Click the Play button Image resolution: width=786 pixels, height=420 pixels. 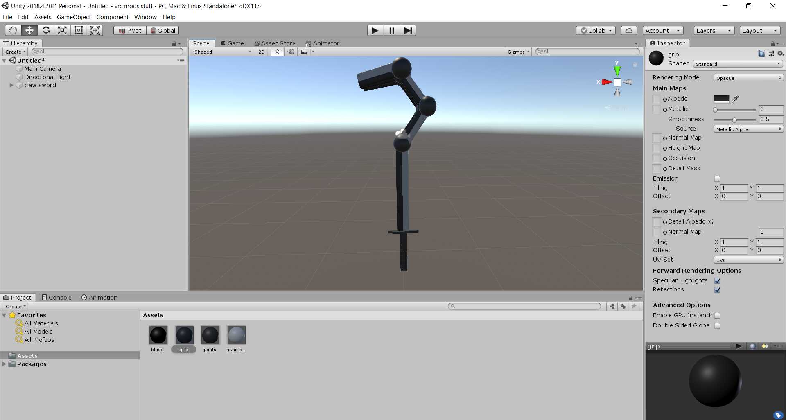point(375,30)
